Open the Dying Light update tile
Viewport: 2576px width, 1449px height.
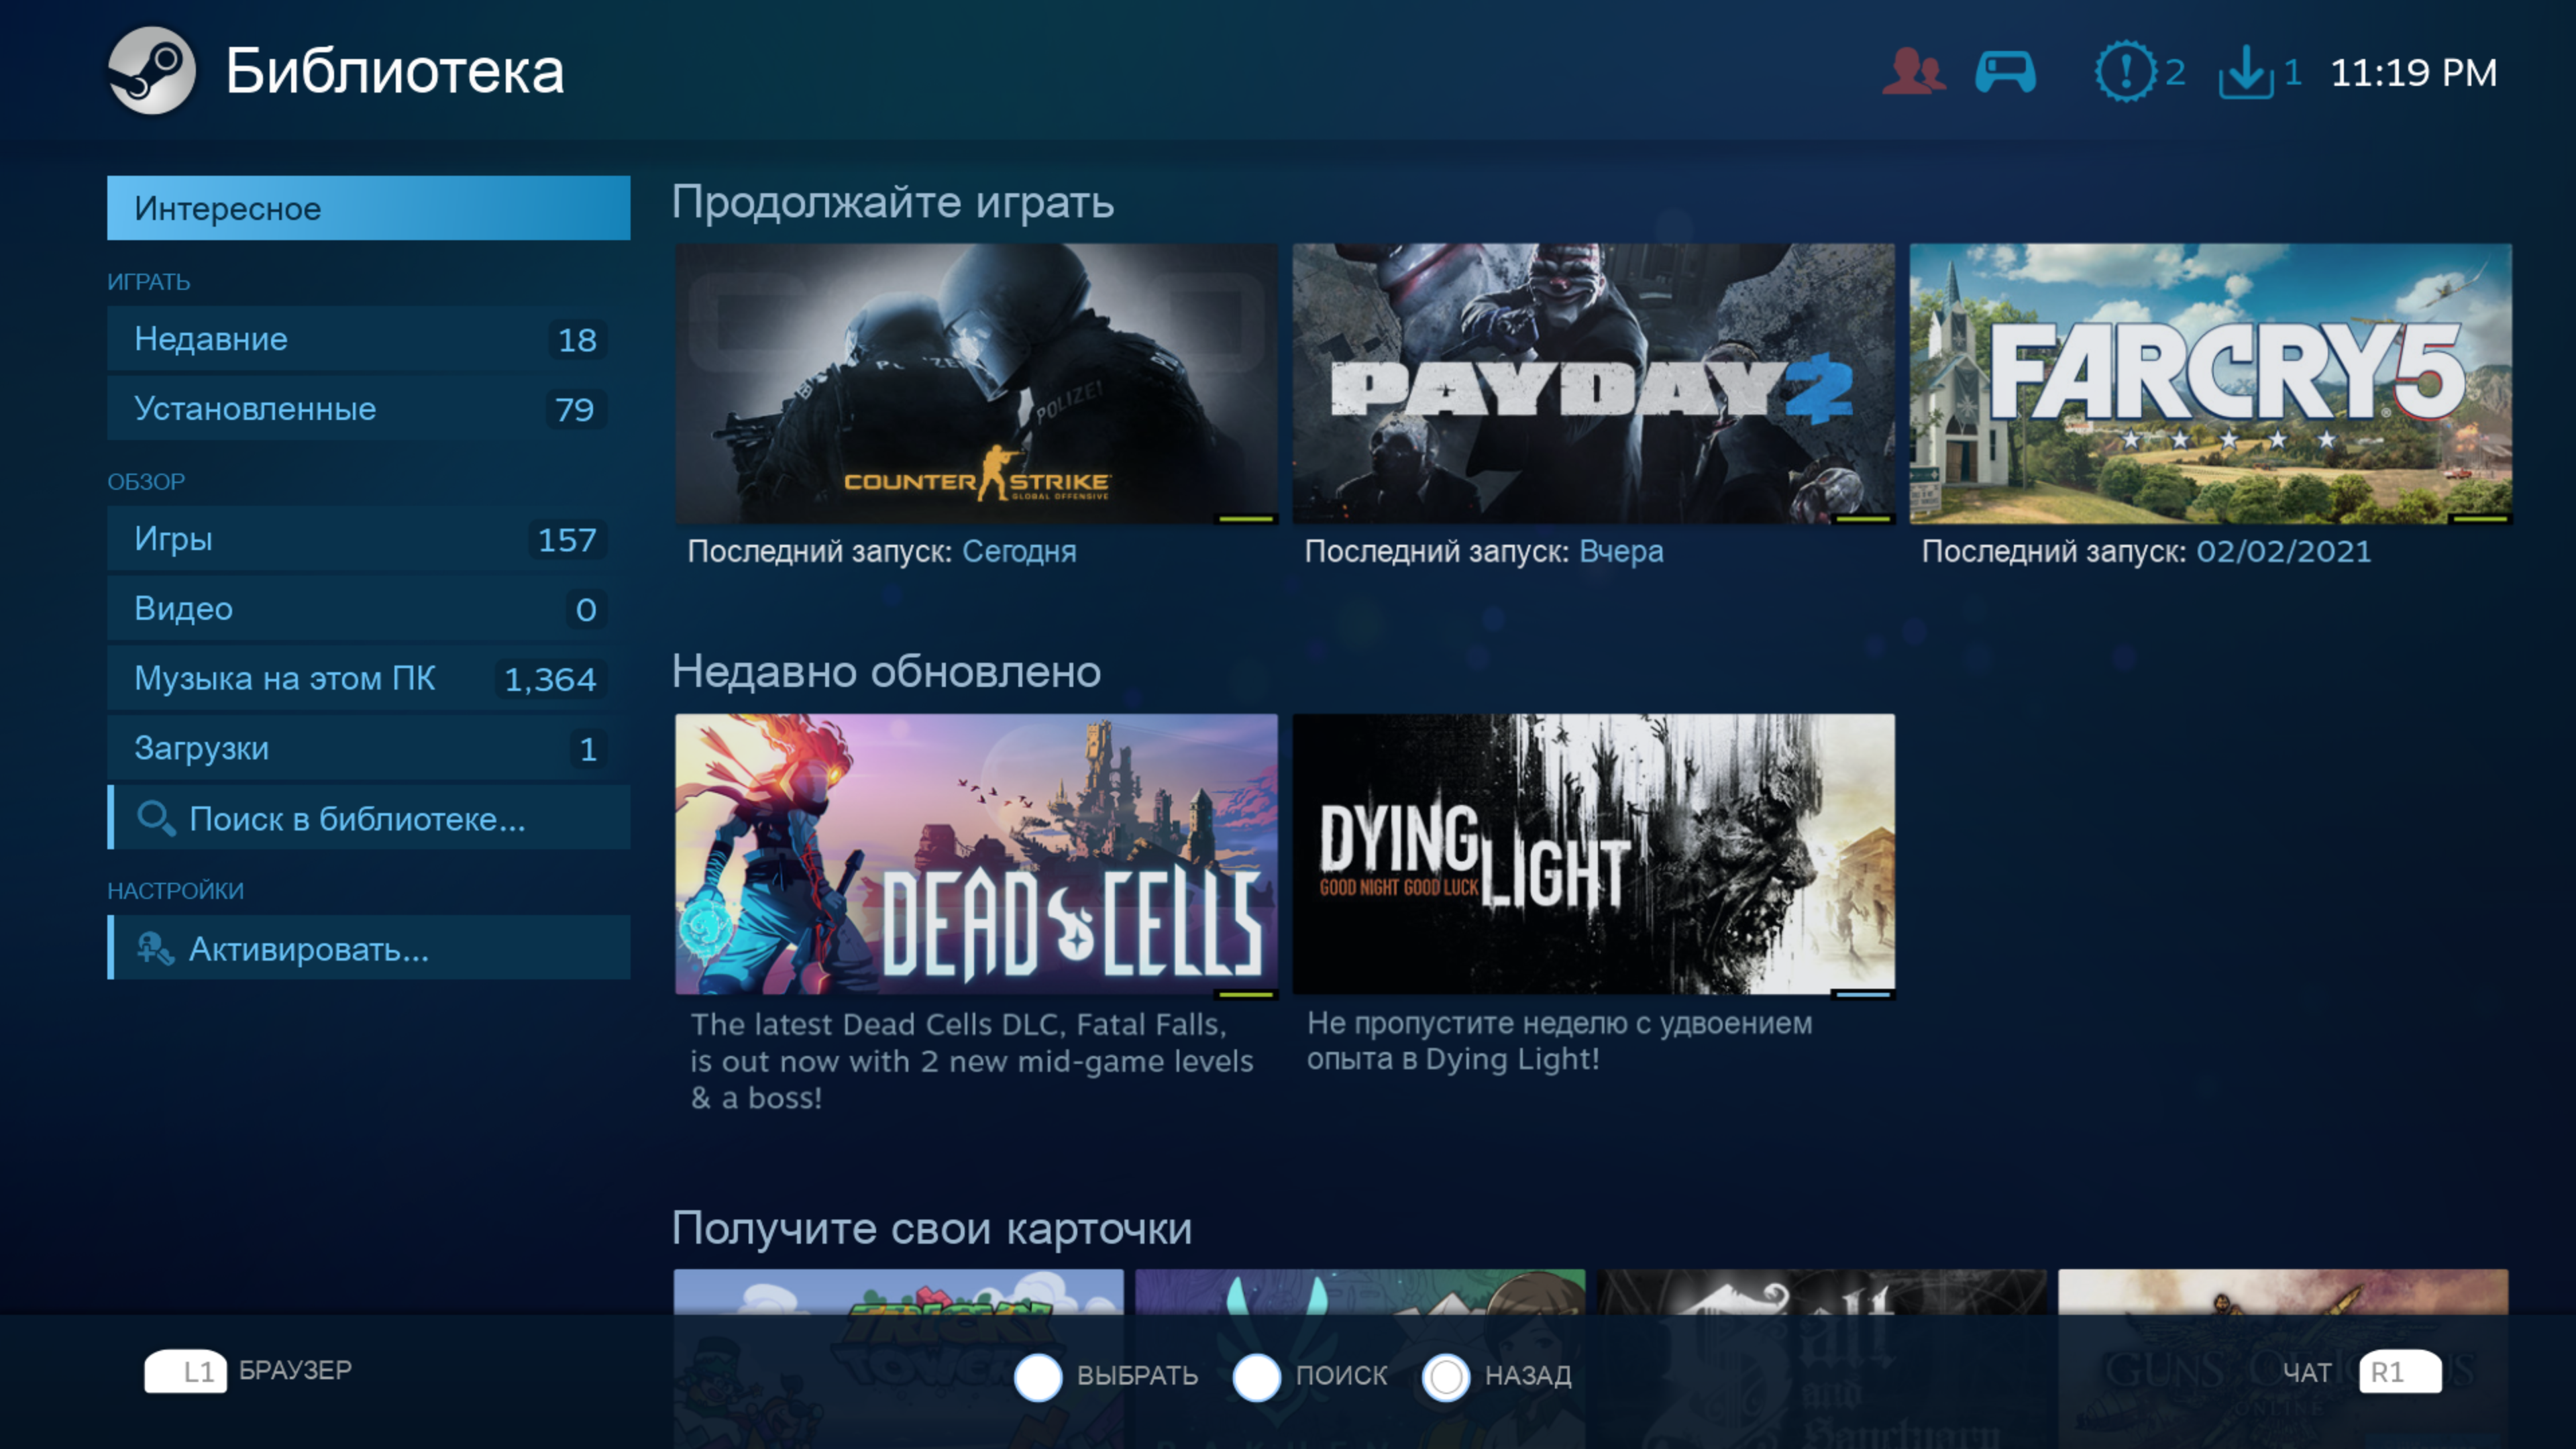(x=1593, y=854)
